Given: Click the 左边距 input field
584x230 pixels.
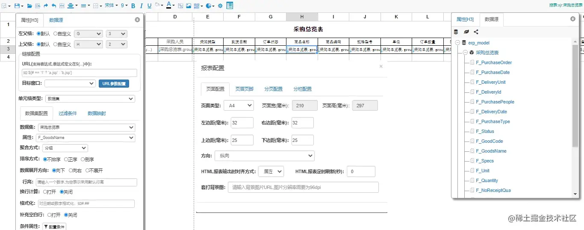Looking at the screenshot, I should point(242,123).
